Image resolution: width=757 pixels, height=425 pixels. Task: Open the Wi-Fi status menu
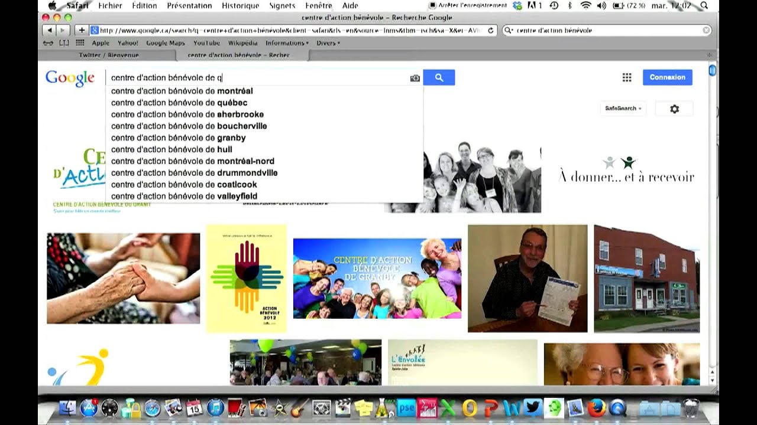coord(586,5)
